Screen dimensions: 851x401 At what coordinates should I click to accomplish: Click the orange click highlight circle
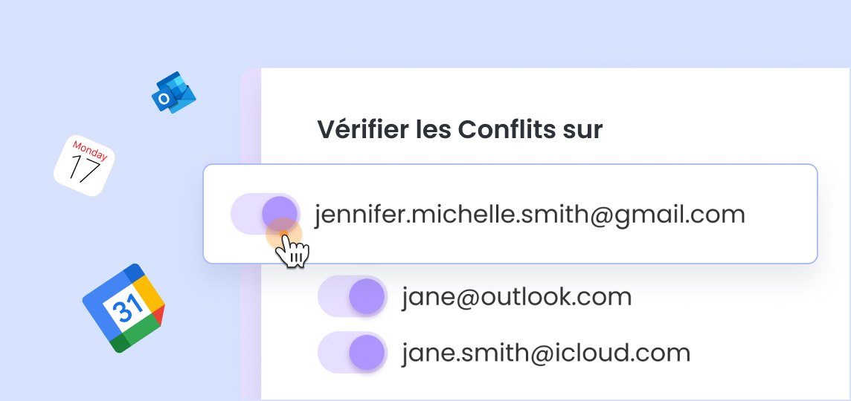[283, 233]
